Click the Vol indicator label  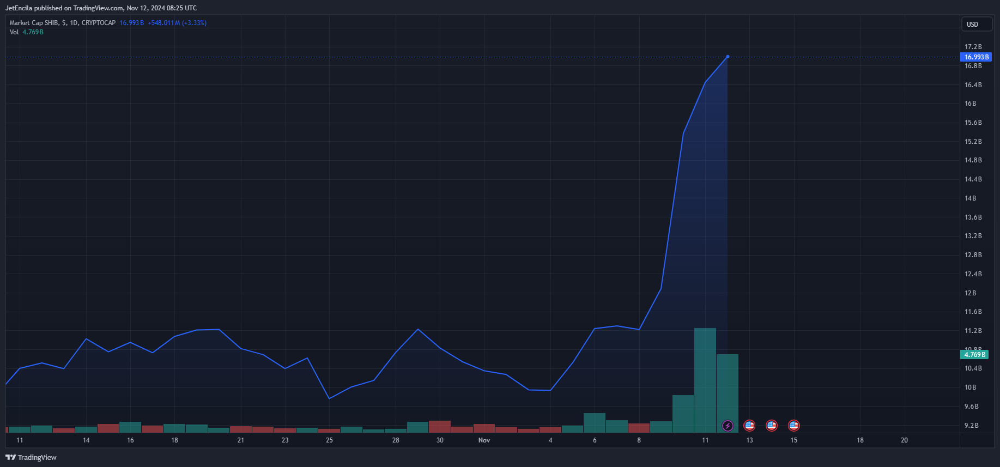(14, 32)
